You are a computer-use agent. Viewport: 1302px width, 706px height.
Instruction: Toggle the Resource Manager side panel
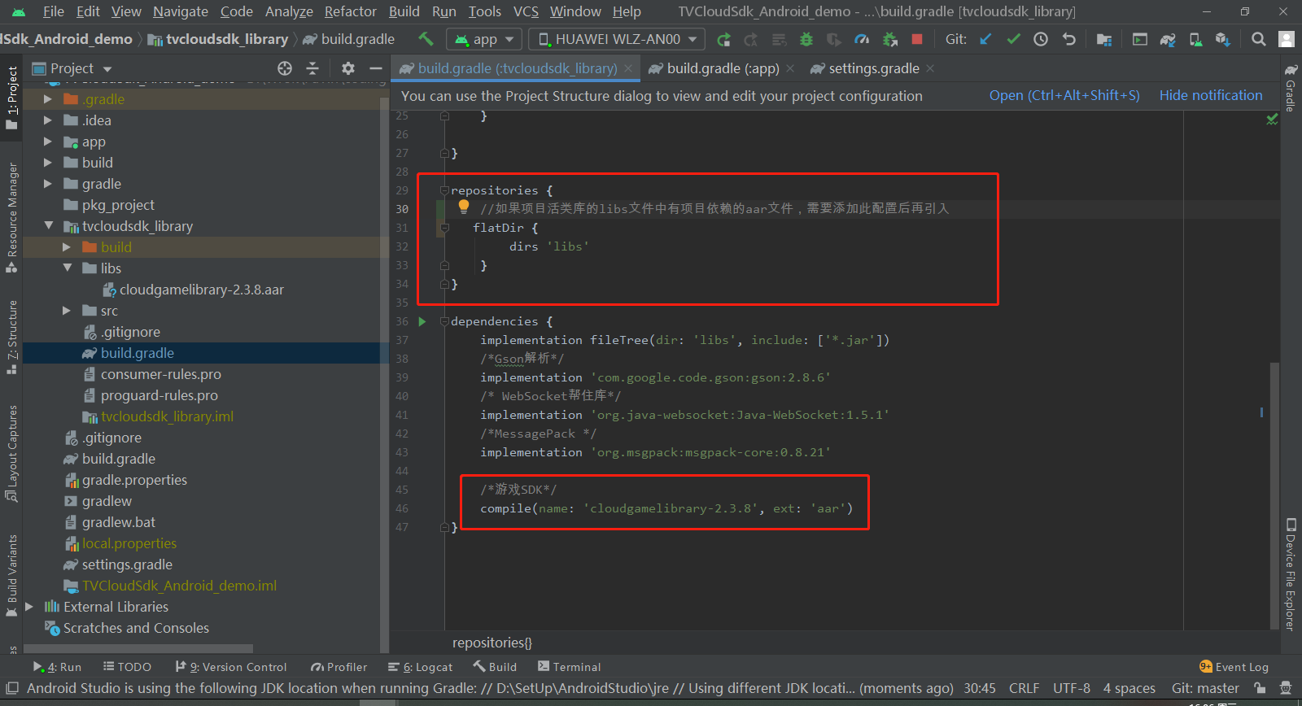pyautogui.click(x=11, y=216)
